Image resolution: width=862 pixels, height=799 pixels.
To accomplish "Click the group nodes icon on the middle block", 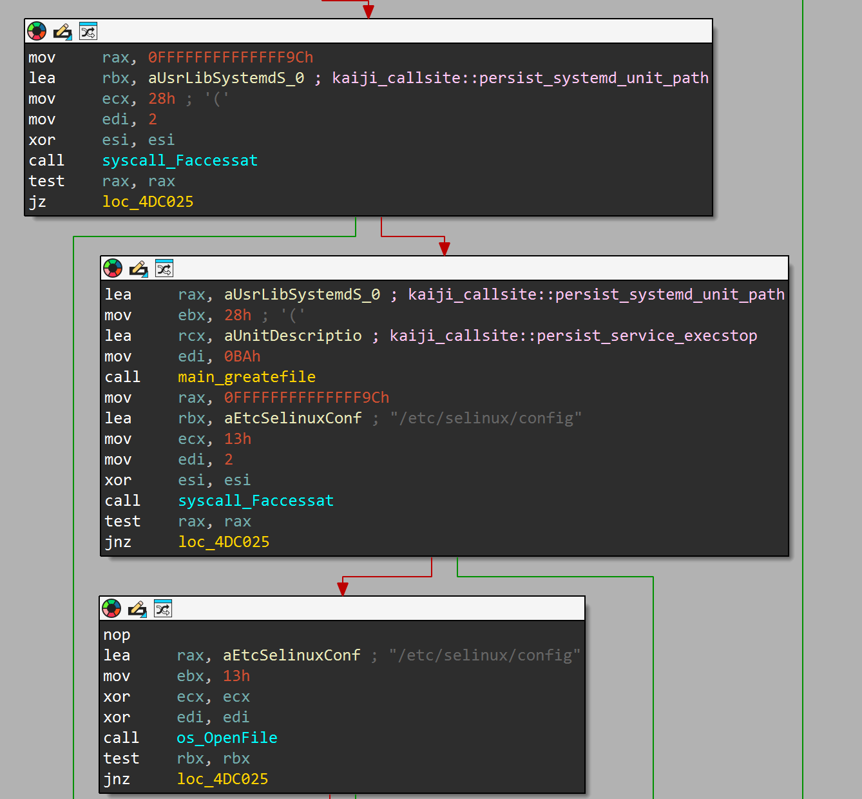I will tap(164, 268).
